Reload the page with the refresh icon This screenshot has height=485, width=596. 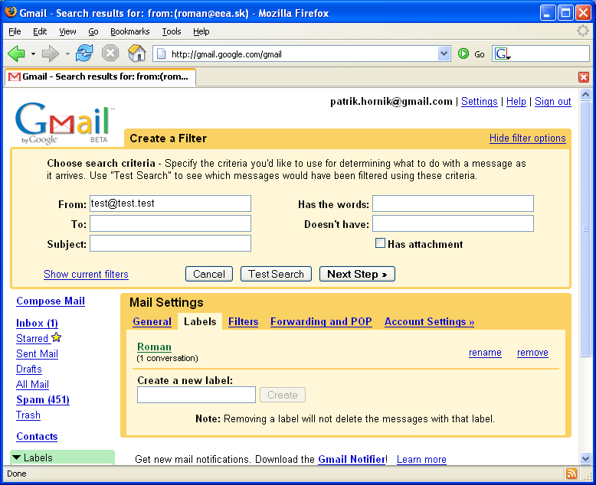(x=84, y=54)
